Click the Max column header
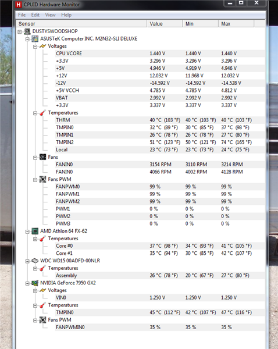Viewport: 278px width, 349px height. pyautogui.click(x=236, y=24)
